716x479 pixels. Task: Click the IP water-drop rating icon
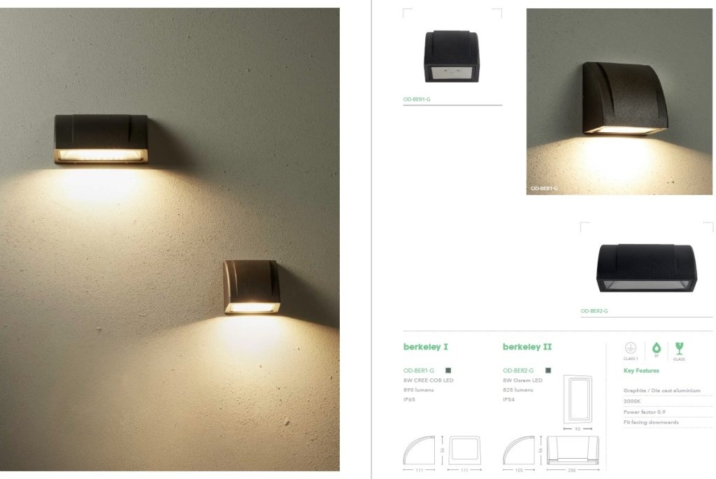pos(656,348)
